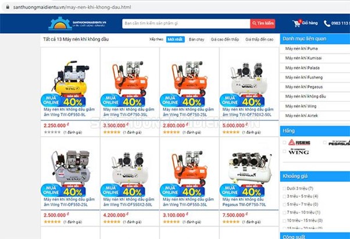Open the white Pegasus TM-OF750-70L compressor thumbnail
Viewport: 350px width, 239px height.
point(249,167)
